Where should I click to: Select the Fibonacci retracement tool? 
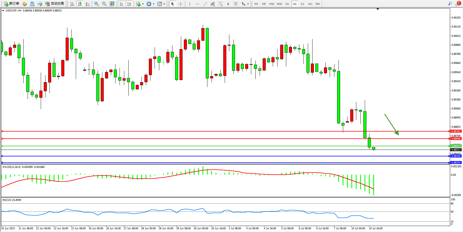(x=220, y=4)
